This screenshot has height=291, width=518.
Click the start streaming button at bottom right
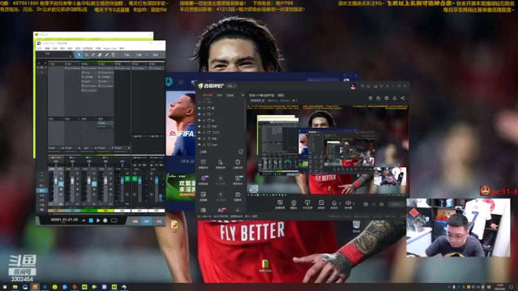coord(396,204)
